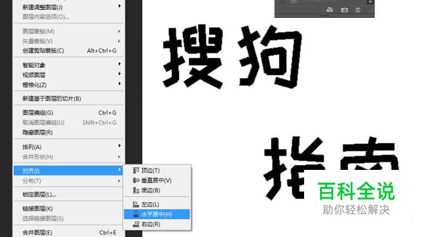Expand the 智能对象 submenu arrow
The width and height of the screenshot is (426, 237).
tap(119, 64)
